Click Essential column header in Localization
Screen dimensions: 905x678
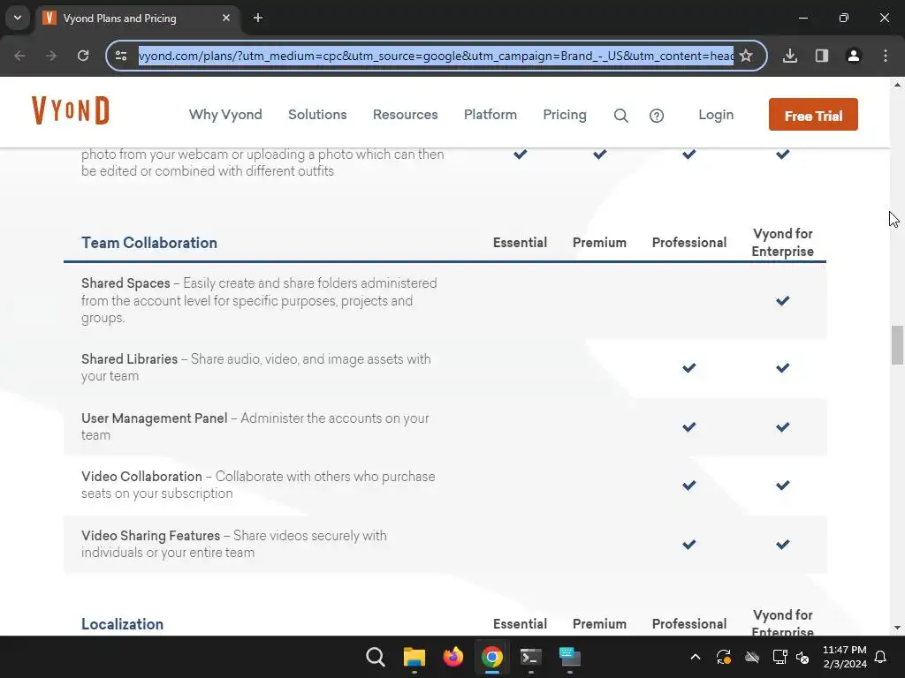pyautogui.click(x=520, y=624)
